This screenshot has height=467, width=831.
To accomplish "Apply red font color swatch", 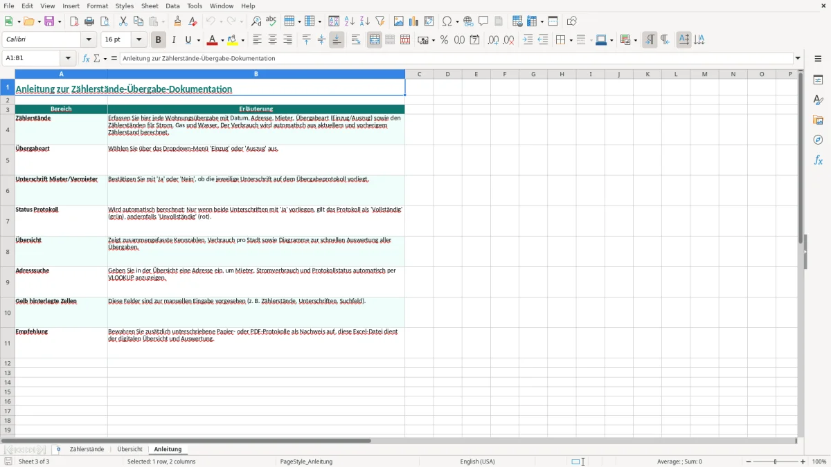I will click(x=212, y=40).
